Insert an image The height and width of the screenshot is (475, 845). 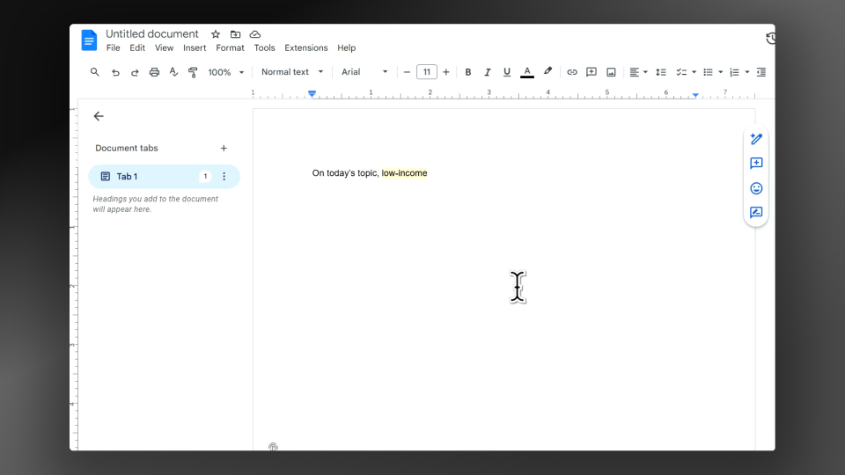pos(611,72)
